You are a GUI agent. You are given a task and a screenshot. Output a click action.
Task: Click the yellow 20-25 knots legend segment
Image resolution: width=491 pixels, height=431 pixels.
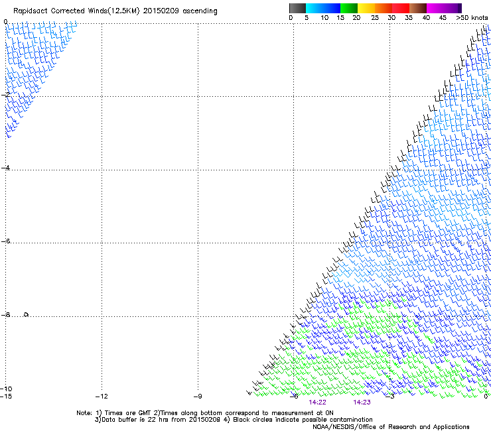click(x=366, y=8)
